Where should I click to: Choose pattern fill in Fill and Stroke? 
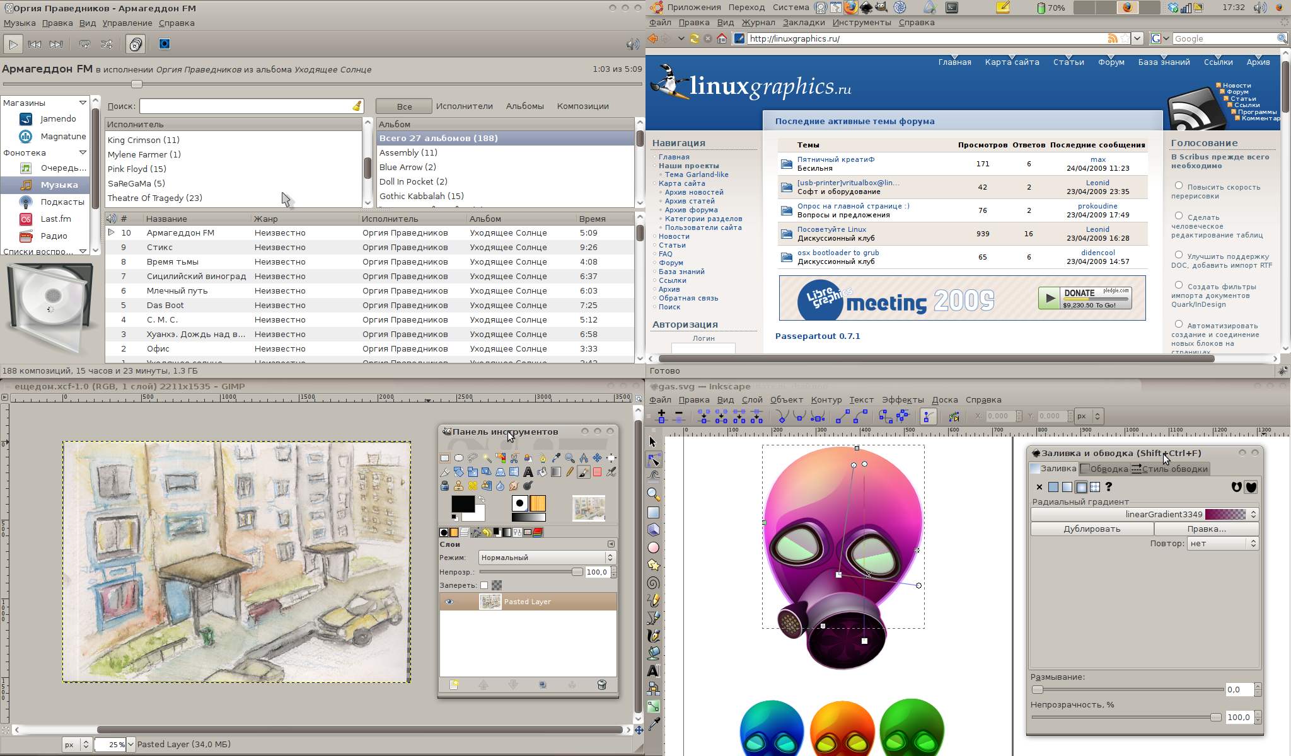tap(1095, 487)
